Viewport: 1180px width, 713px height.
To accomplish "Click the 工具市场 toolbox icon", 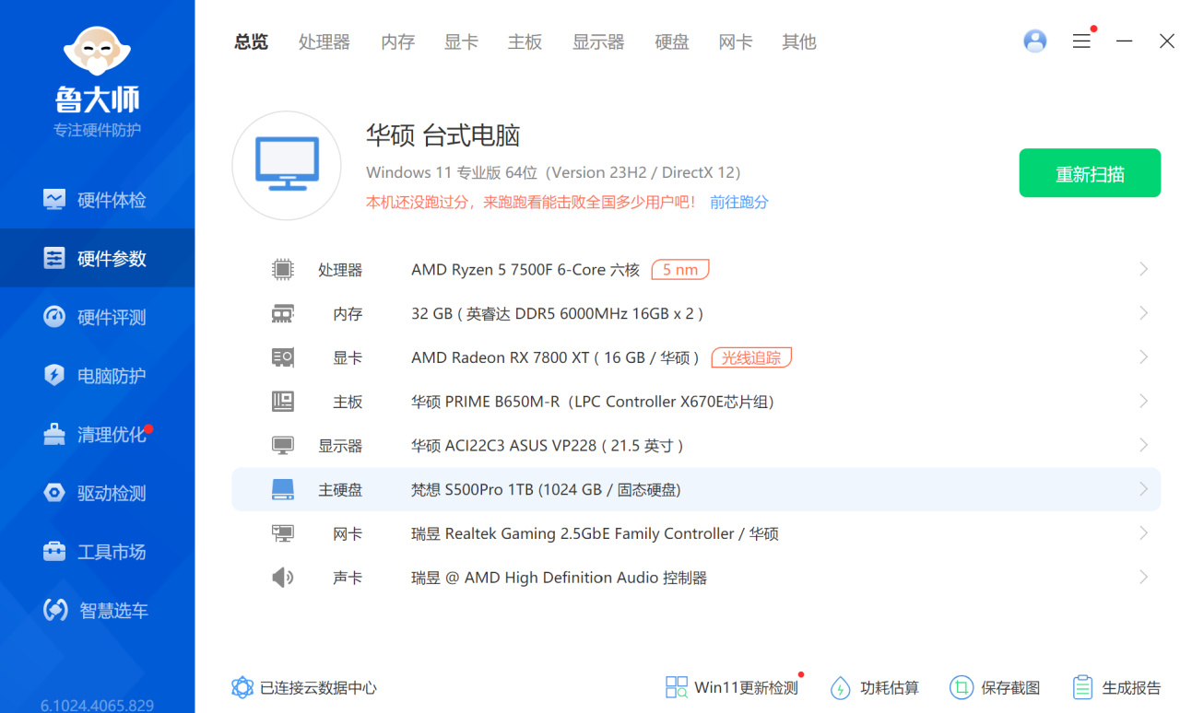I will pos(54,551).
